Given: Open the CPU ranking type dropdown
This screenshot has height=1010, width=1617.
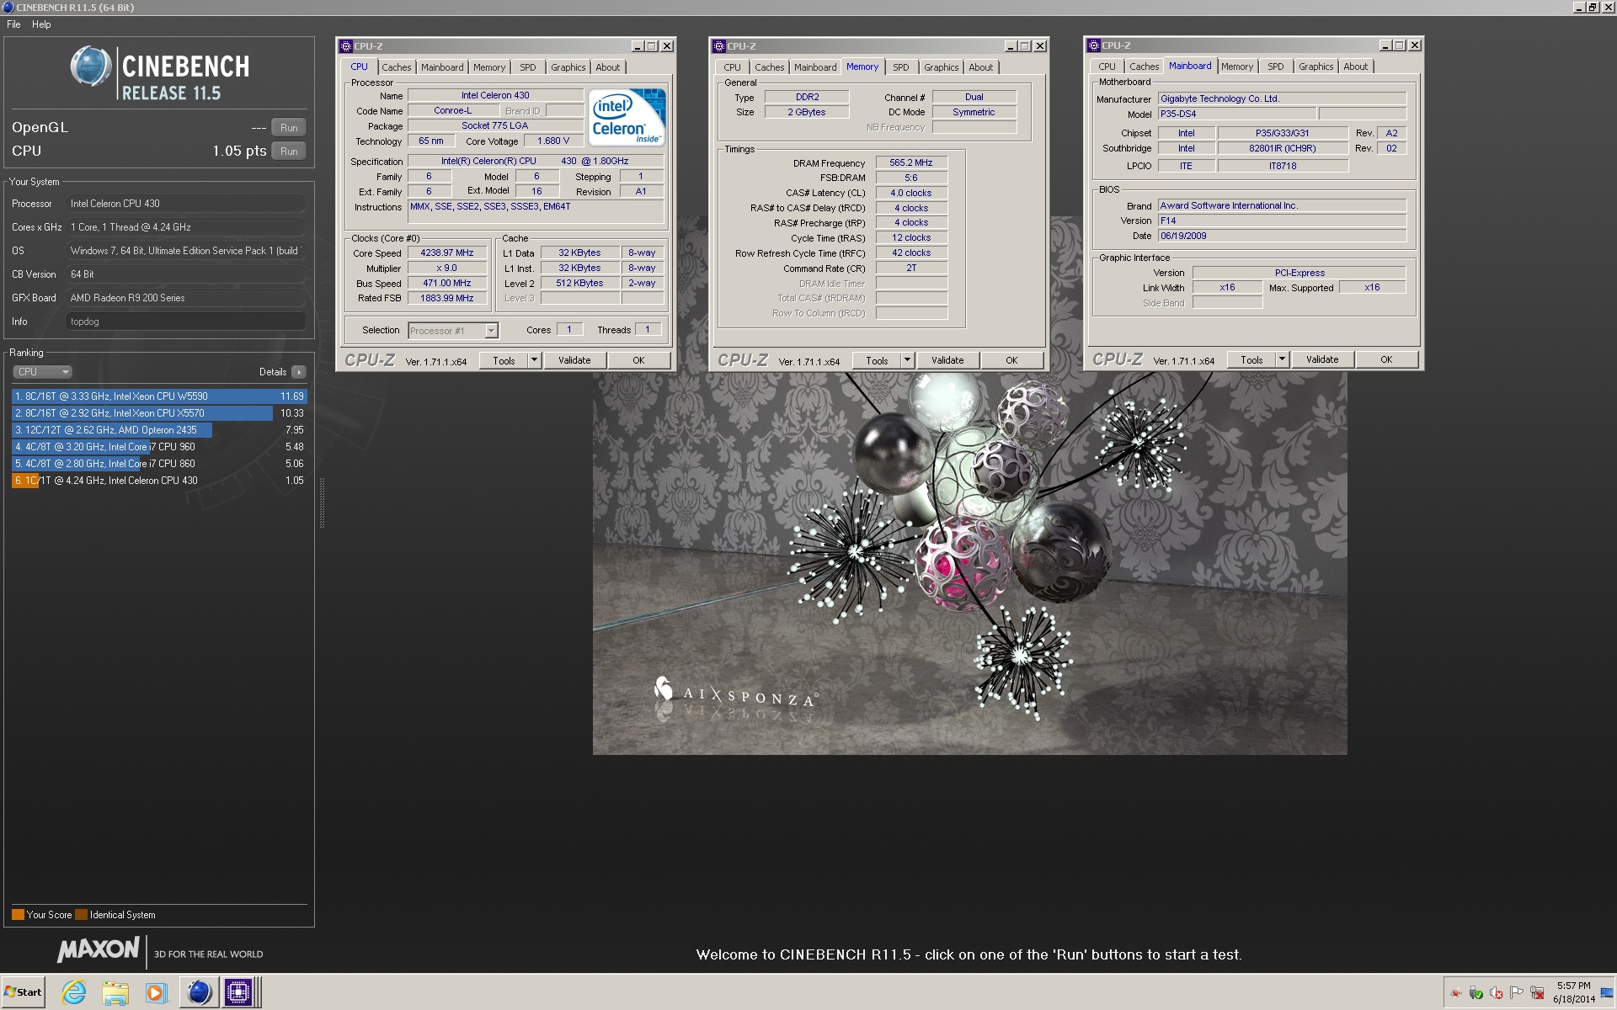Looking at the screenshot, I should tap(42, 372).
